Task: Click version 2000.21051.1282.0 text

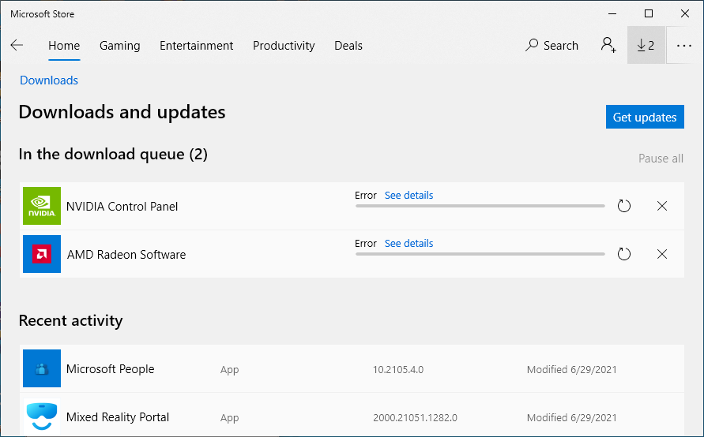Action: (x=415, y=418)
